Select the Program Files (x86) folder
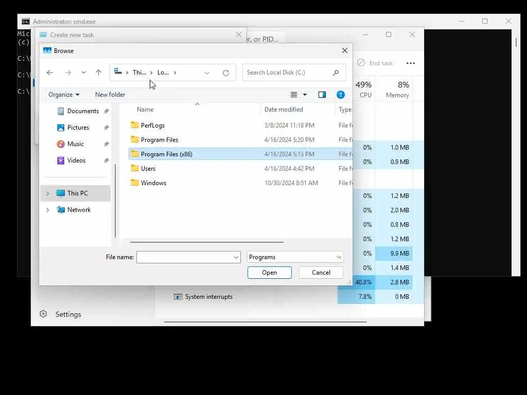This screenshot has width=527, height=395. pyautogui.click(x=241, y=154)
